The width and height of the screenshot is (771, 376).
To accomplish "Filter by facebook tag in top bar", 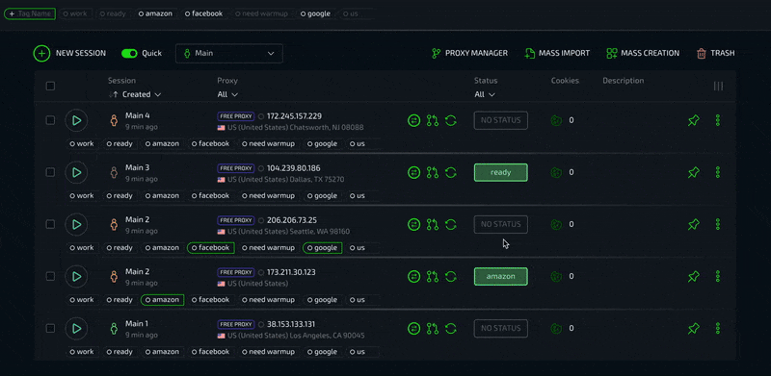I will tap(203, 13).
